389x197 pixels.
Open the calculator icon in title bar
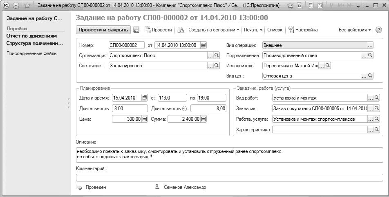coord(311,5)
